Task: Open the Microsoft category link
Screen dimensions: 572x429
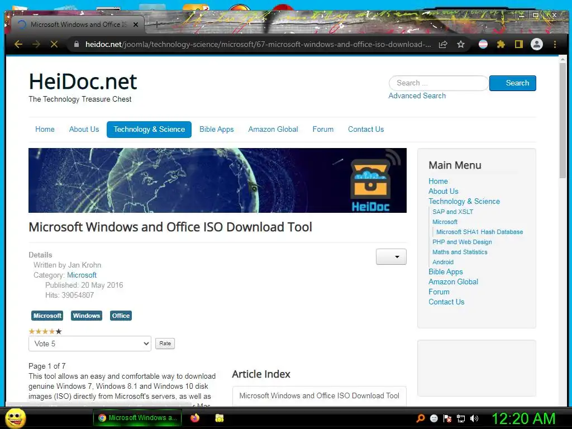Action: pyautogui.click(x=82, y=275)
